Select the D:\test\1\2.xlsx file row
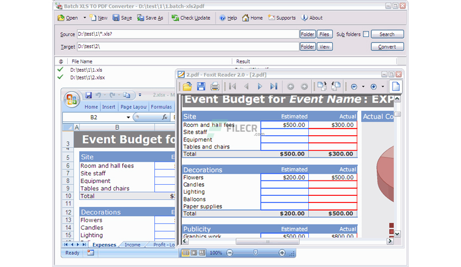 click(x=87, y=78)
